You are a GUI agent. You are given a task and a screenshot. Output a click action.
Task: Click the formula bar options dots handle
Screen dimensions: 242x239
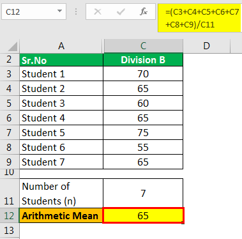[76, 12]
